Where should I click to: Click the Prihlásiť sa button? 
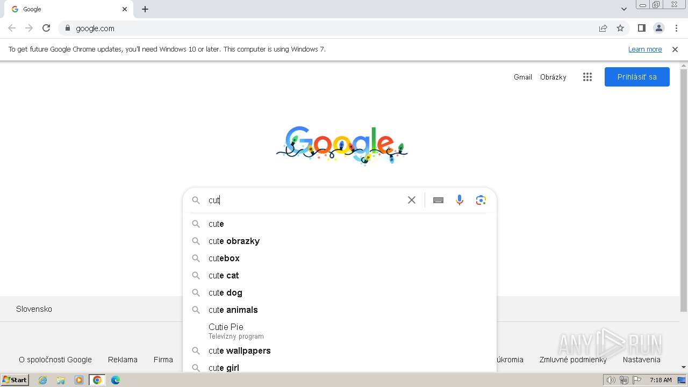point(637,77)
